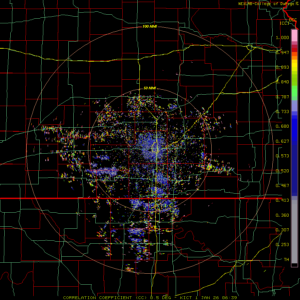Click the "50 NMI" range ring label
300x300 pixels.
click(x=150, y=88)
